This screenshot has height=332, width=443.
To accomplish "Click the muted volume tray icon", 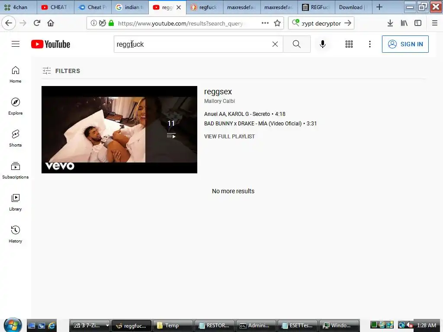I will (x=409, y=325).
